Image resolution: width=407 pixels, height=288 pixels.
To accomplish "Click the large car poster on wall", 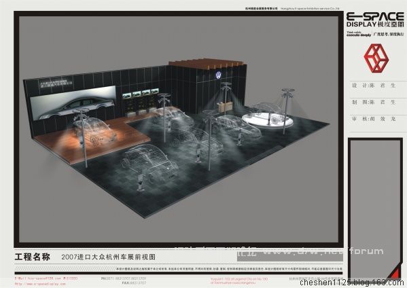I will 73,103.
